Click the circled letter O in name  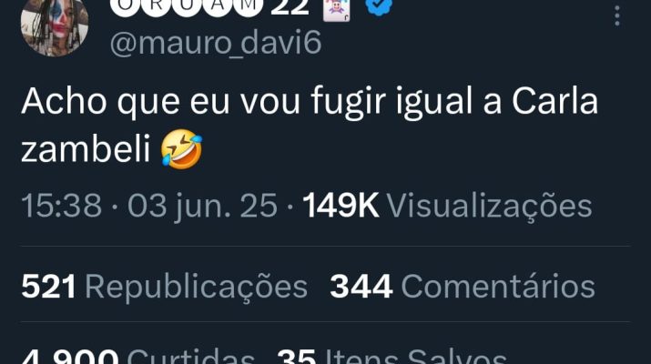pos(125,6)
